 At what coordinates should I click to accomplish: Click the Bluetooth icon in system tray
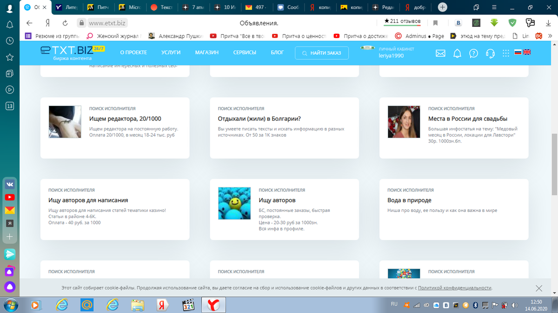click(475, 305)
